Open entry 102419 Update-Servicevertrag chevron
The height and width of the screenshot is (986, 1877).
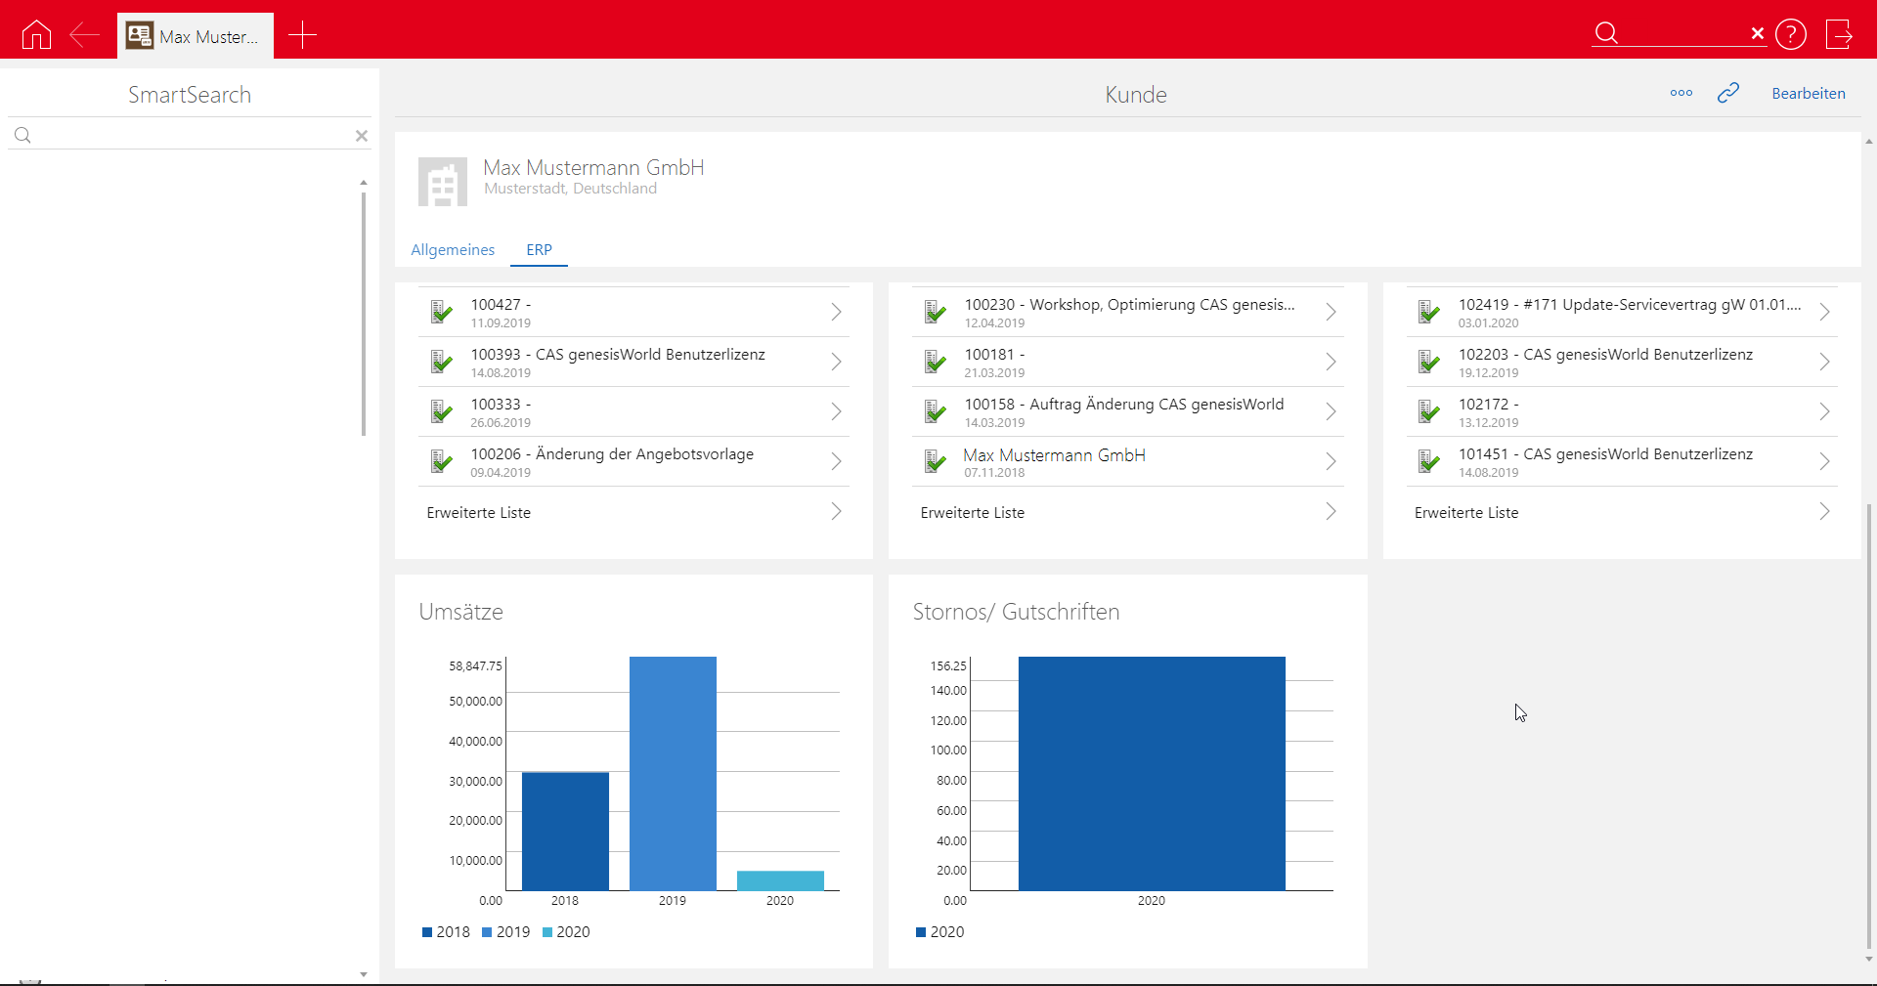1824,312
